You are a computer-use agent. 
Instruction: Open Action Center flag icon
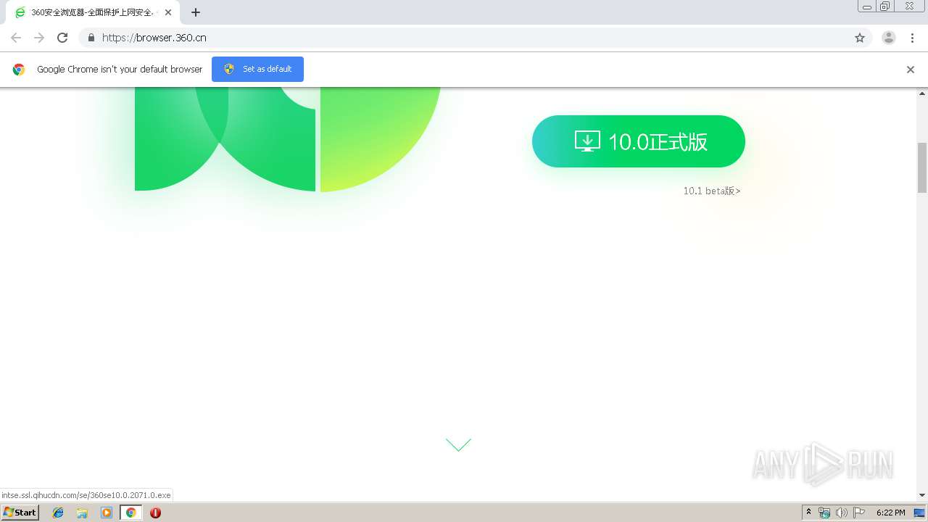(859, 513)
